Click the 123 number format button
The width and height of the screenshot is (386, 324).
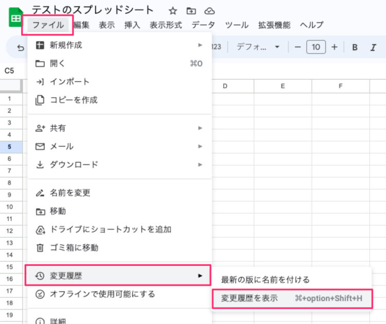tap(216, 47)
